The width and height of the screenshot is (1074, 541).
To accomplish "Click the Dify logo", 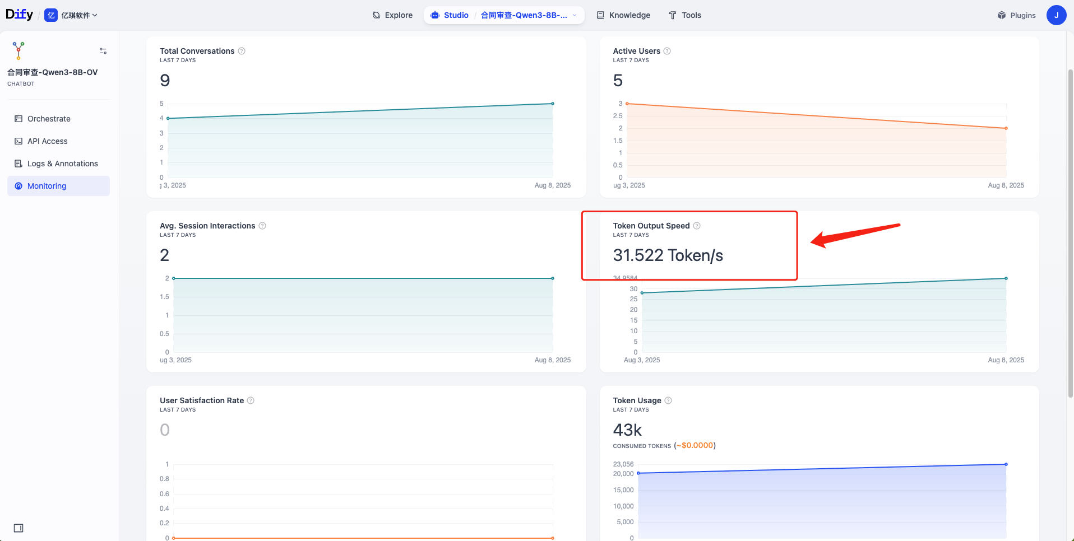I will coord(19,15).
